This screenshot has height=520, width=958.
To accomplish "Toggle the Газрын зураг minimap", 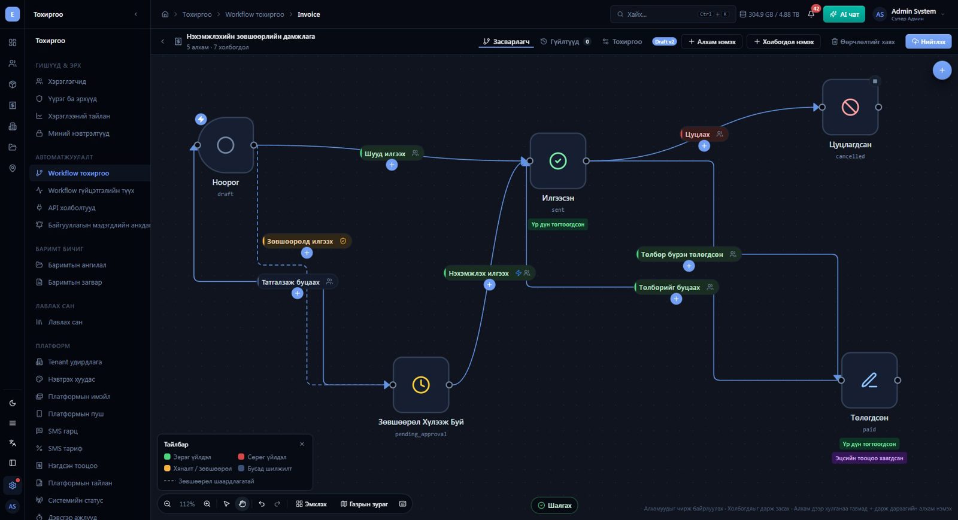I will (364, 504).
